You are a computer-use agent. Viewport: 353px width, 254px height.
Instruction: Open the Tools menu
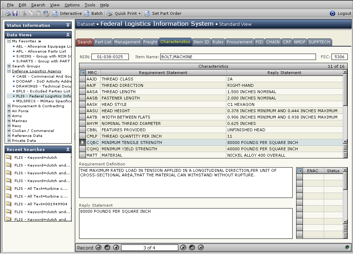90,5
